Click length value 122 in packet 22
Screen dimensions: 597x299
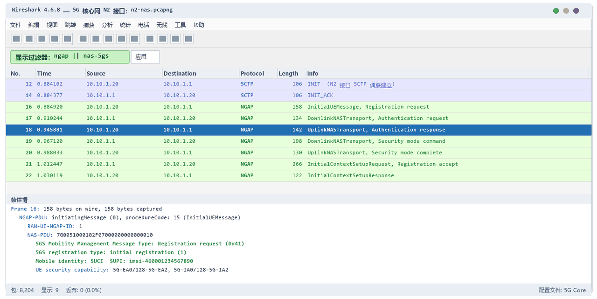coord(297,176)
